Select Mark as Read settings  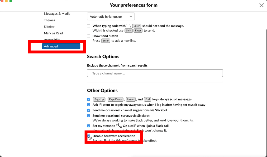53,33
